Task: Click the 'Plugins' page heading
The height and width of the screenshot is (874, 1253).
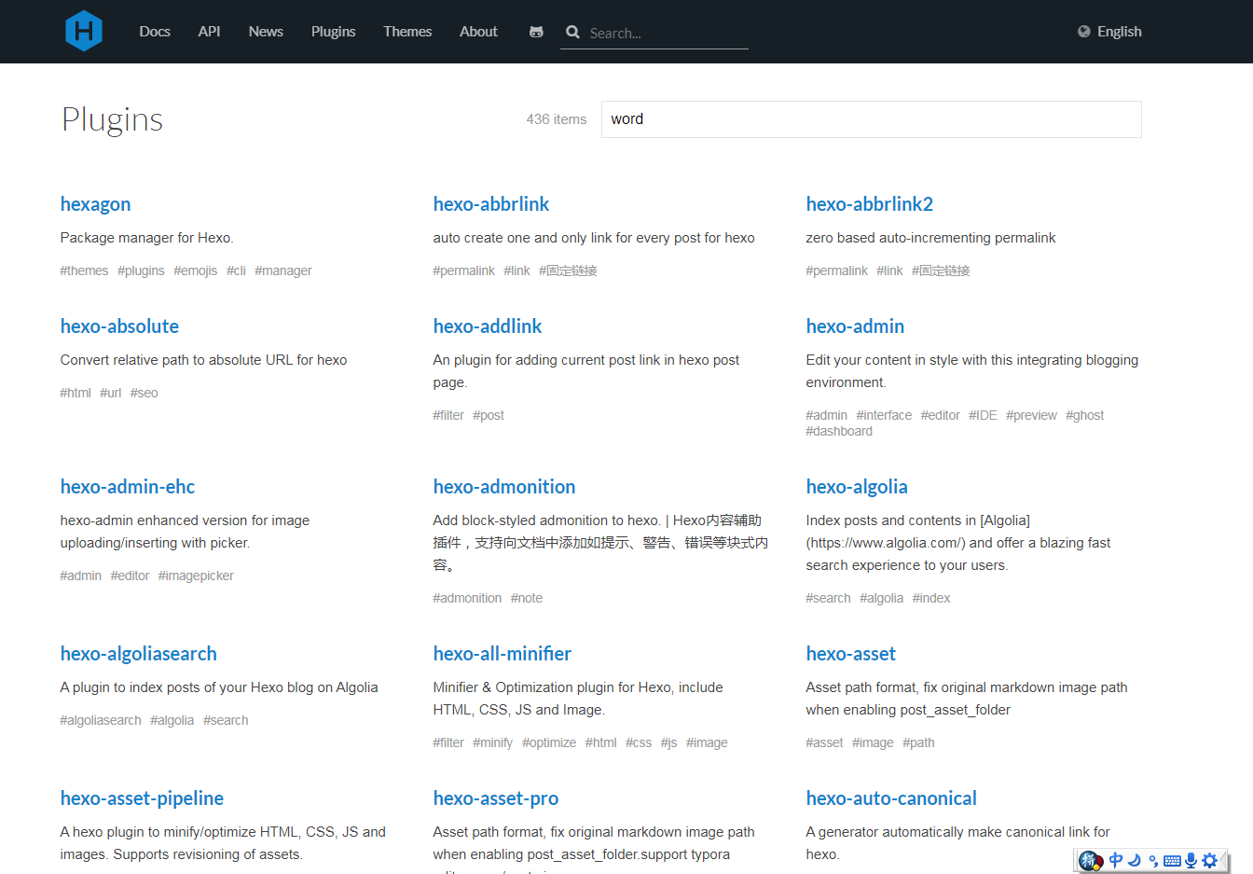Action: 112,119
